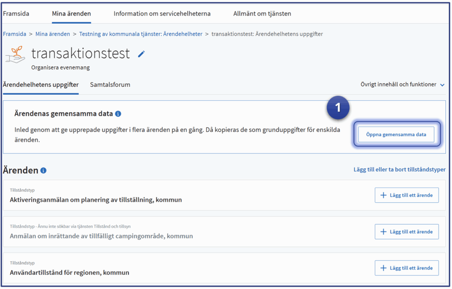Select Mina ärenden in top navigation

coord(72,14)
